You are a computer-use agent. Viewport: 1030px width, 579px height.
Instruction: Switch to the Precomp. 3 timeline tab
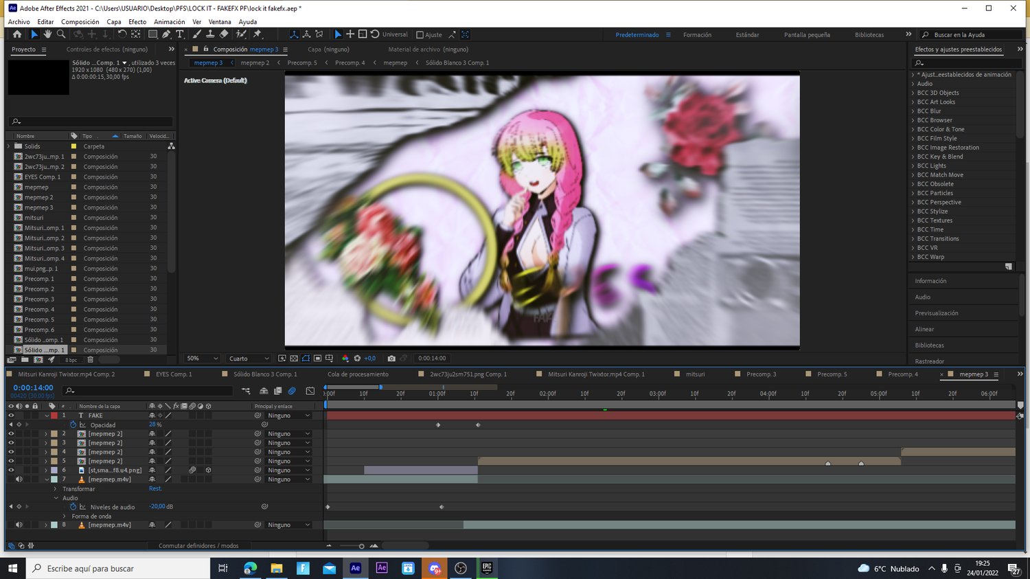click(762, 374)
